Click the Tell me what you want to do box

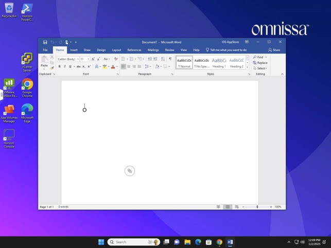pos(226,50)
